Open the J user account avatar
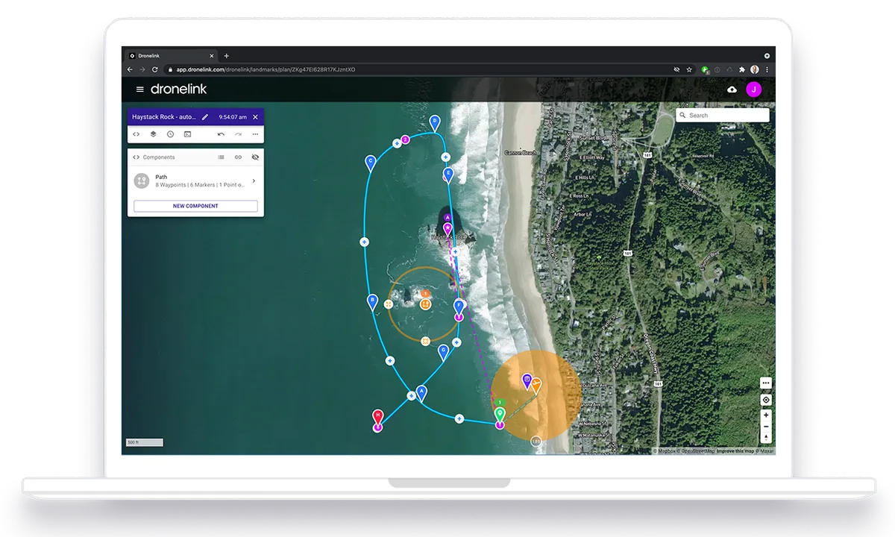The image size is (895, 537). pyautogui.click(x=754, y=89)
